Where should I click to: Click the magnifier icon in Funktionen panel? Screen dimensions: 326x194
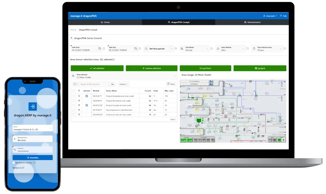213,140
